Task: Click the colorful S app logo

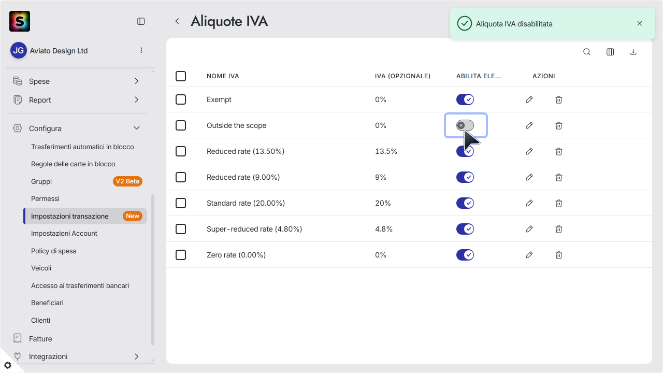Action: click(20, 21)
